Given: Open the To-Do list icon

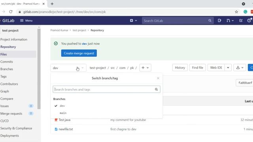Looking at the screenshot, I should [241, 21].
